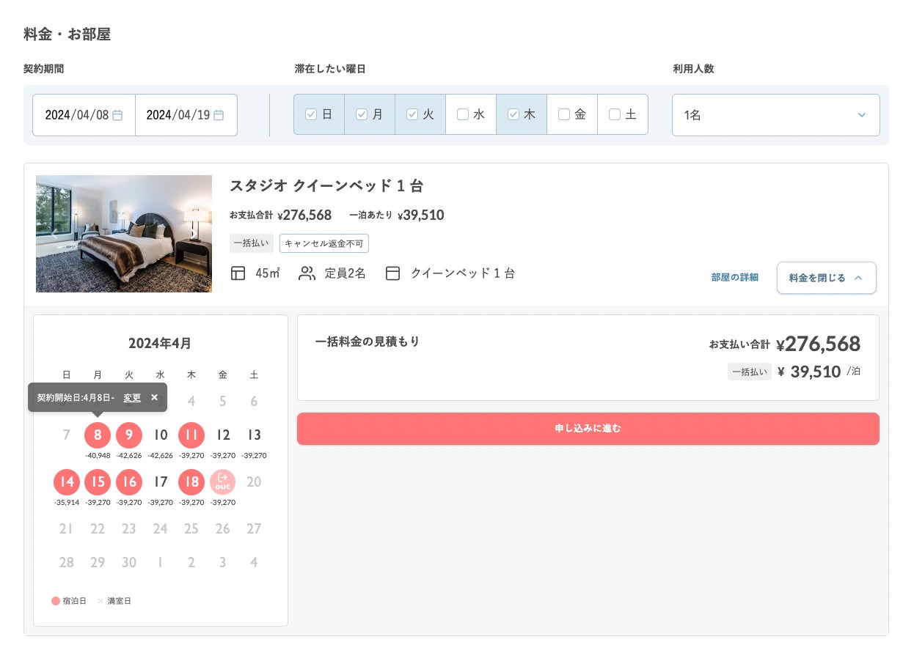
Task: Select April 11 on the calendar
Action: (x=191, y=435)
